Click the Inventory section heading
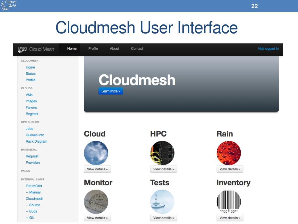The width and height of the screenshot is (298, 224). coord(234,183)
